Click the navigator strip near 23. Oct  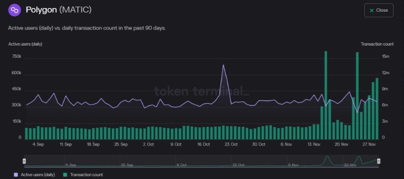click(x=238, y=165)
